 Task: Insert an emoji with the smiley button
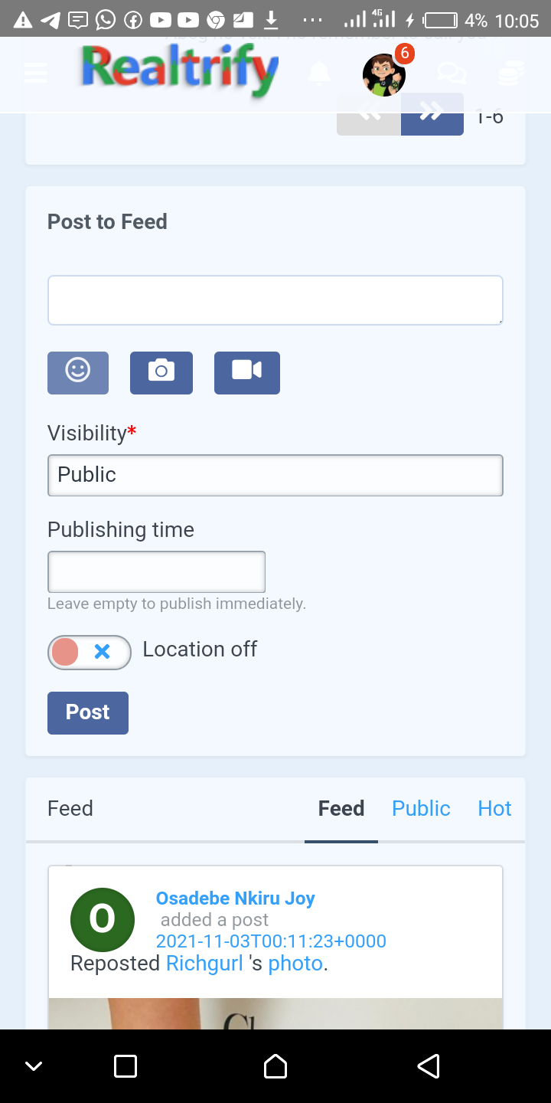(x=78, y=373)
